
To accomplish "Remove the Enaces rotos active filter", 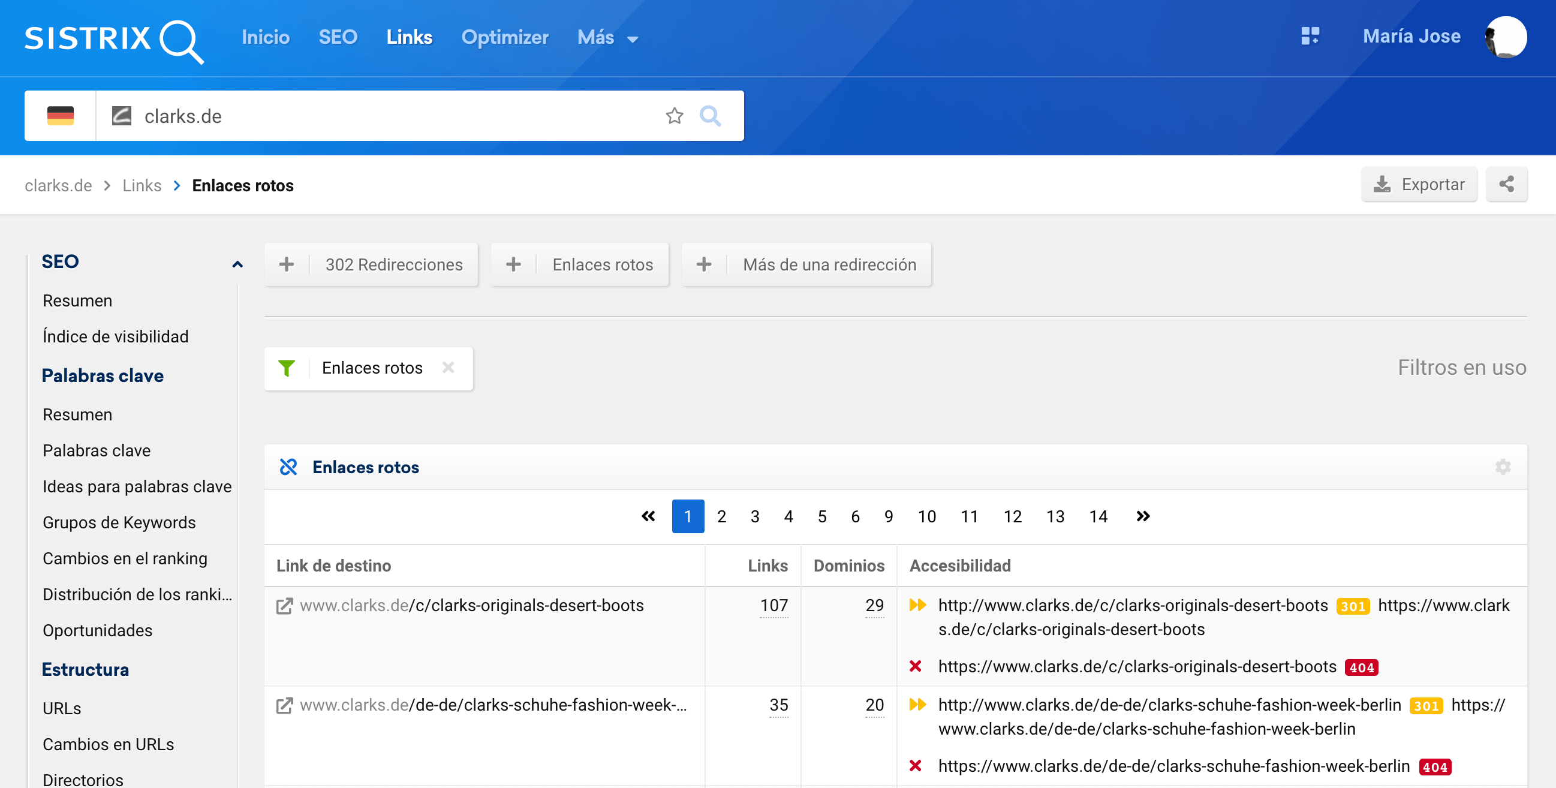I will [x=447, y=368].
